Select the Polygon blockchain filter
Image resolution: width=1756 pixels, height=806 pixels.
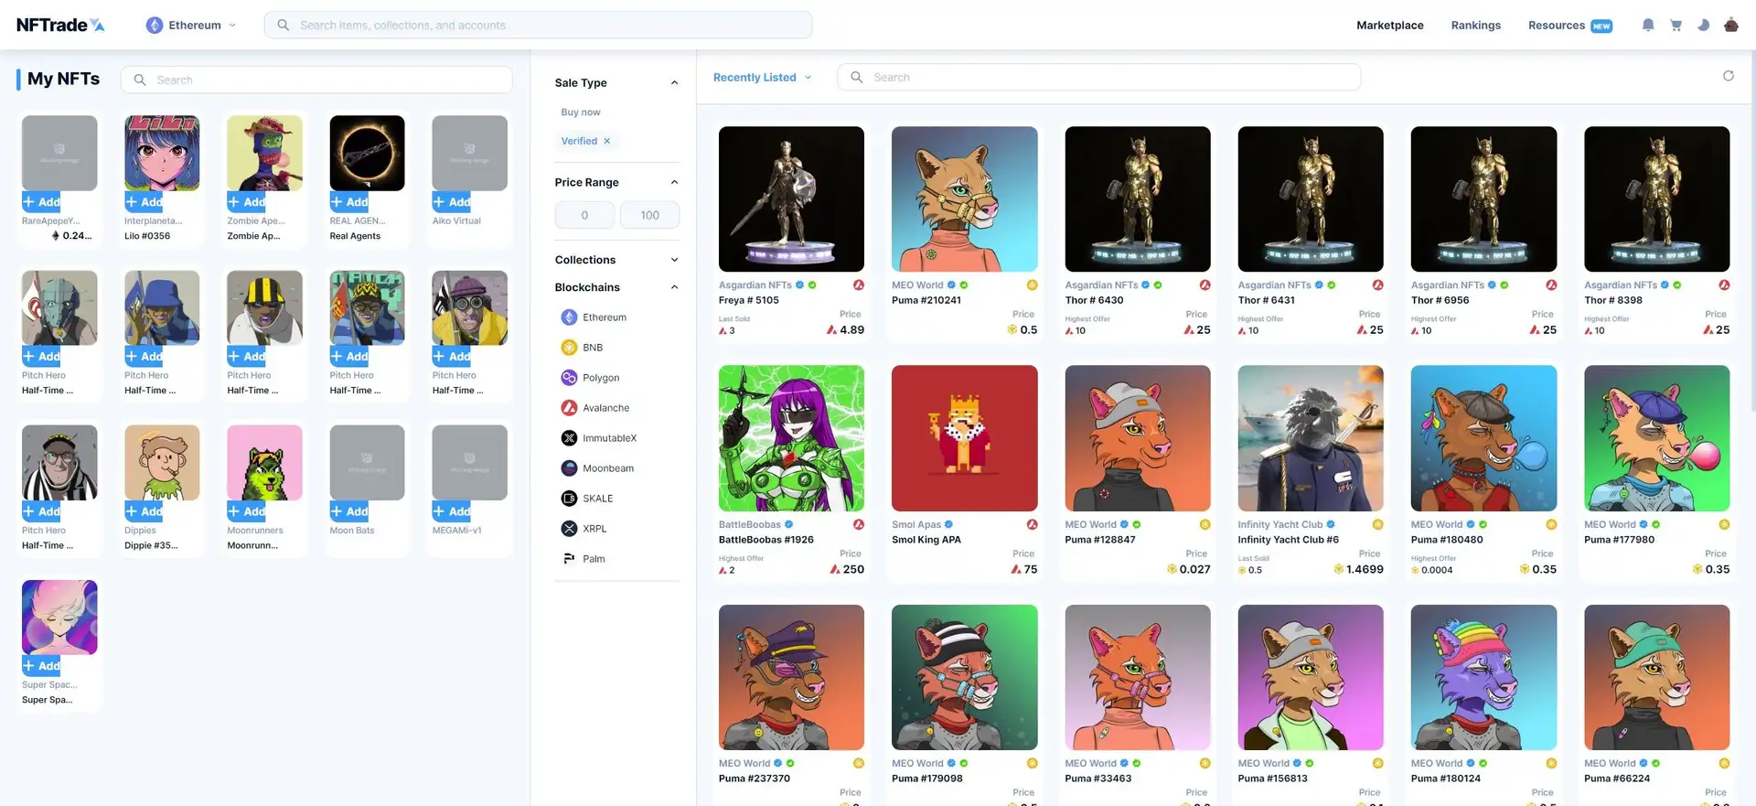[600, 378]
